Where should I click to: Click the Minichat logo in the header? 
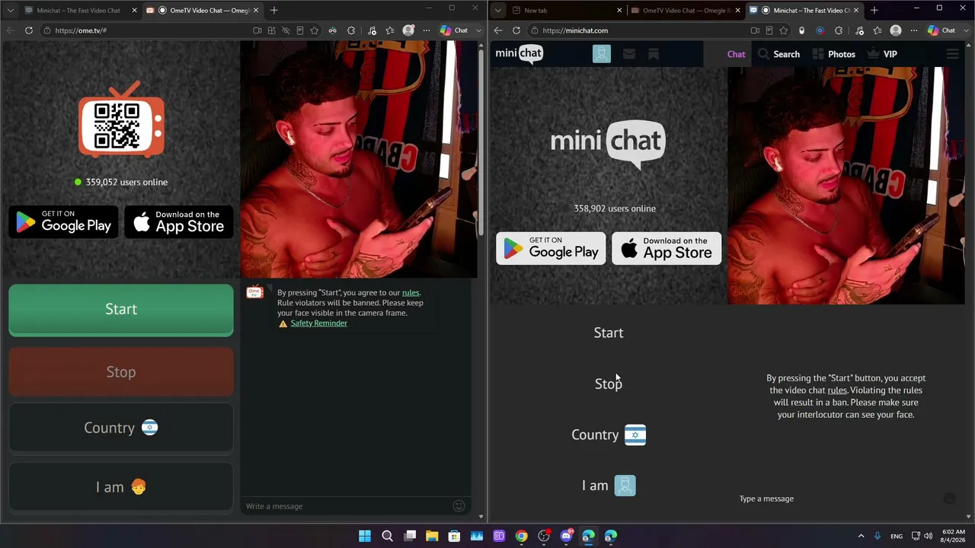click(519, 53)
